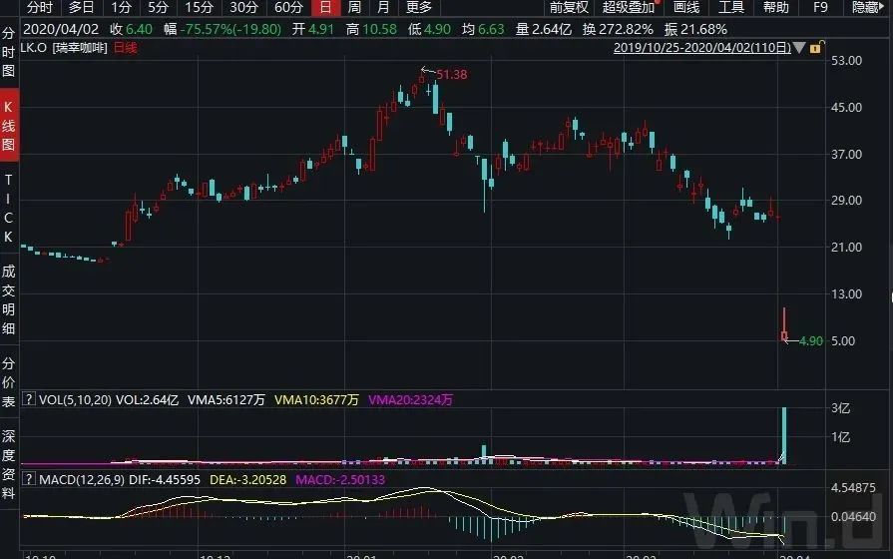
Task: Click the last candlestick near 4.90
Action: point(784,324)
